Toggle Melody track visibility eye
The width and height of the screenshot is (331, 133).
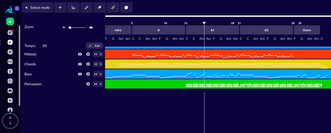click(80, 54)
